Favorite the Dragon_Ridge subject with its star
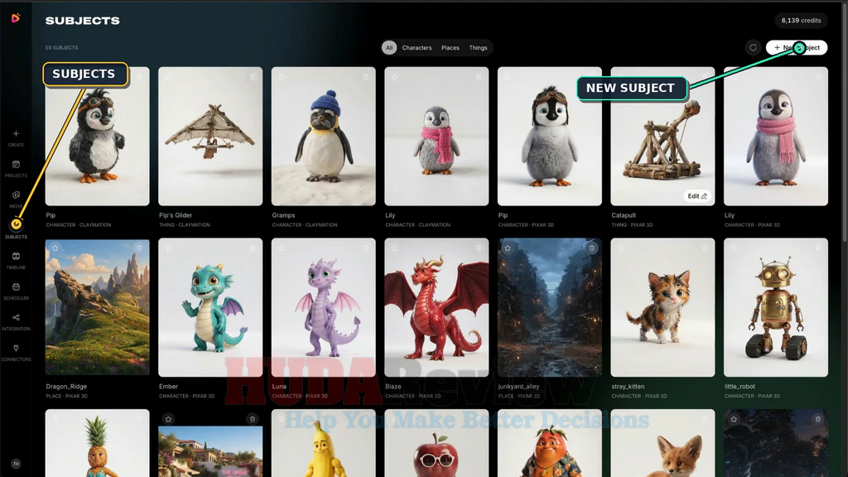 tap(55, 248)
